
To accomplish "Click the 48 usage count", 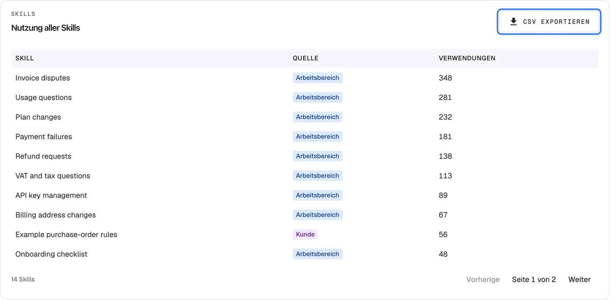I will point(443,254).
